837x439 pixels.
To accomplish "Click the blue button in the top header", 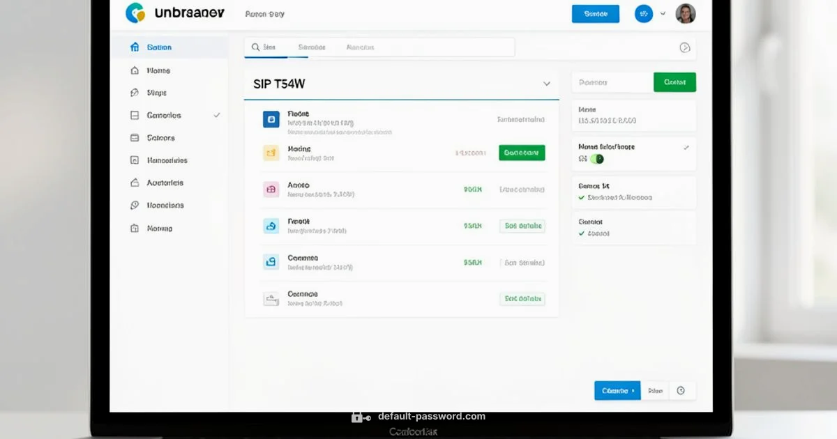I will 595,13.
